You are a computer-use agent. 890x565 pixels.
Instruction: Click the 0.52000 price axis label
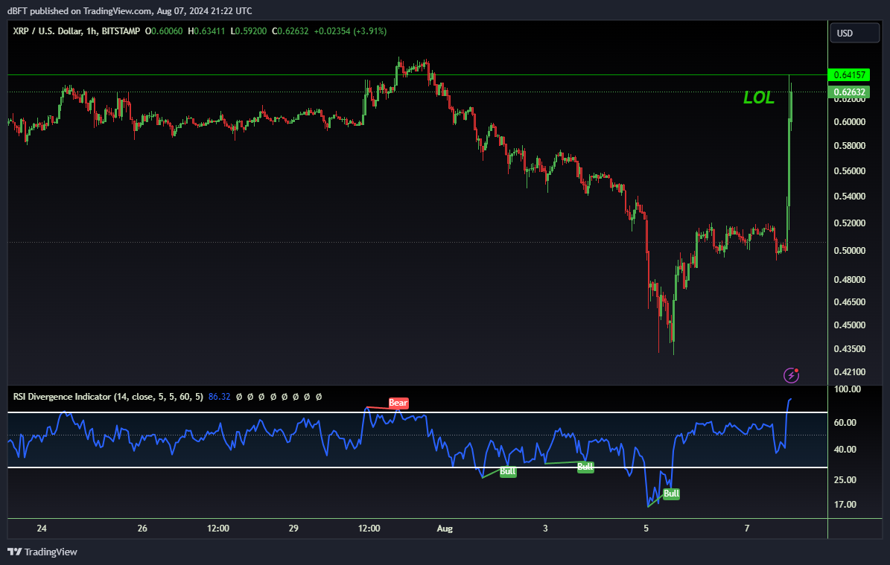849,223
